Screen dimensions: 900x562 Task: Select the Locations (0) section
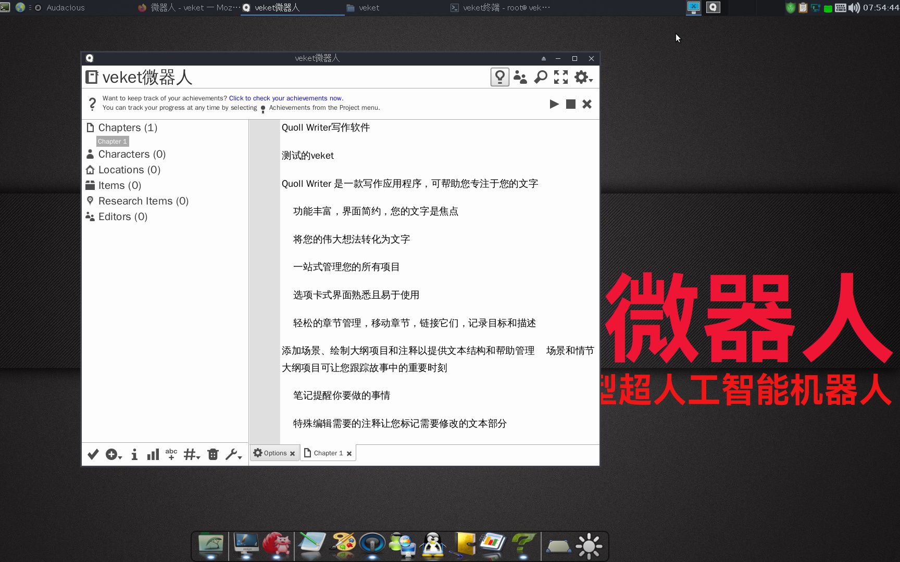point(129,170)
